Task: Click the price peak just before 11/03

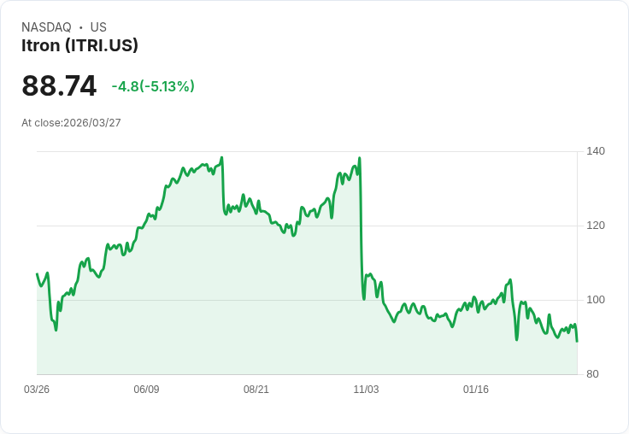Action: 359,158
